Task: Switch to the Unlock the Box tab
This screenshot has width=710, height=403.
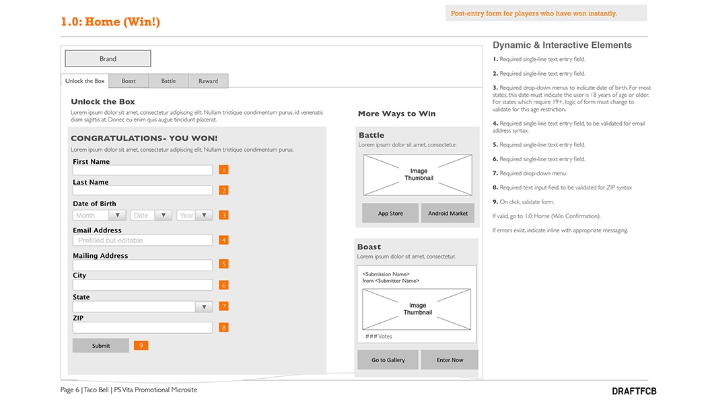Action: point(85,81)
